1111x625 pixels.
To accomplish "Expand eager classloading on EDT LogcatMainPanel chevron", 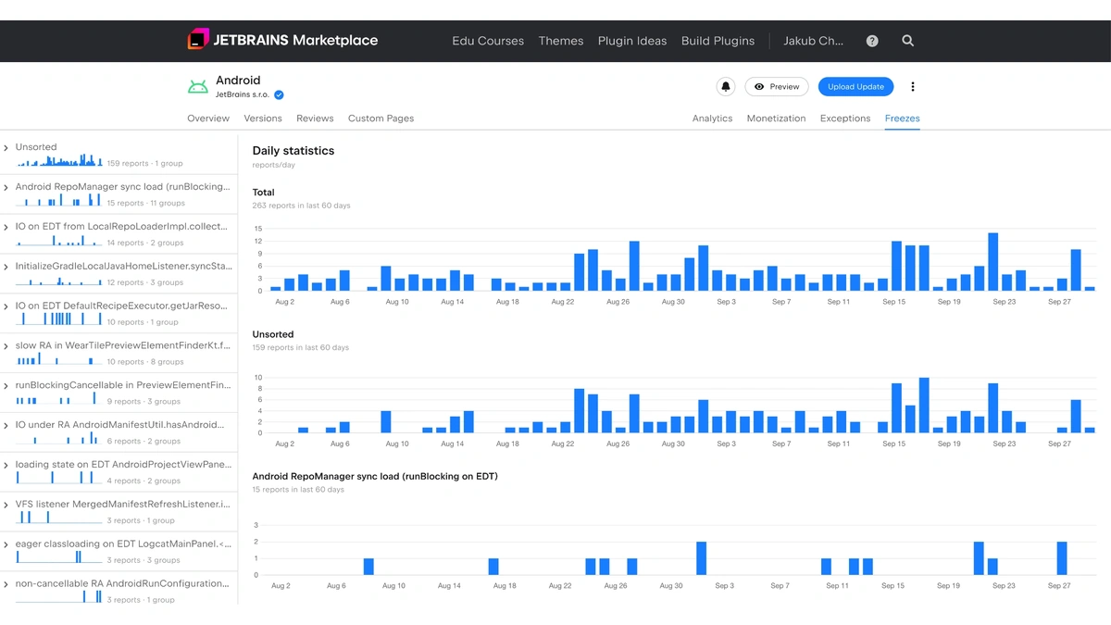I will 6,544.
